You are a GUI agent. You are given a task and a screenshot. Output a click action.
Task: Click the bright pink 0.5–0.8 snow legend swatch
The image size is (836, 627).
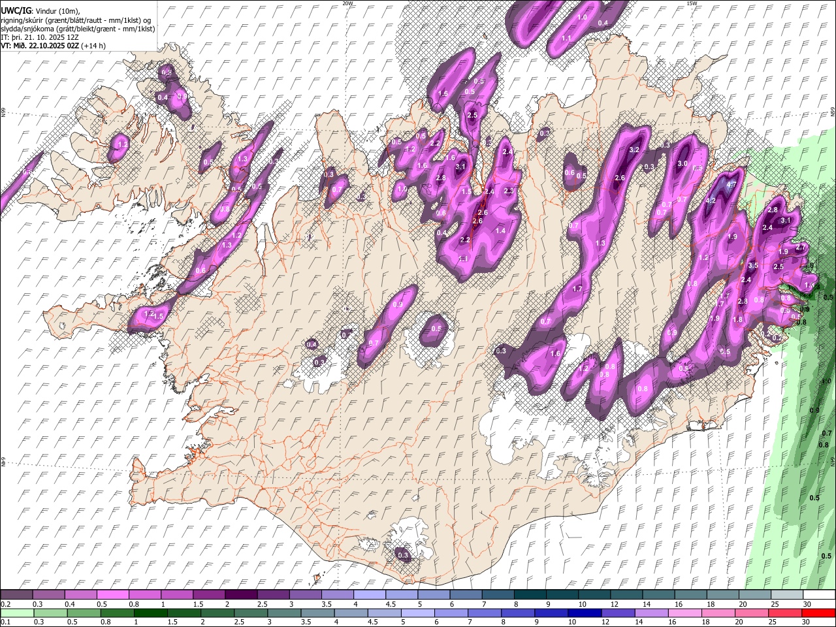click(x=112, y=594)
